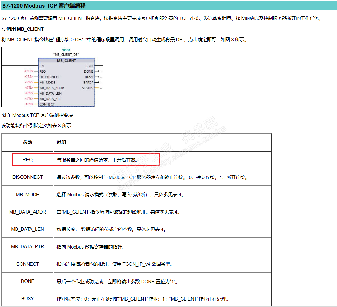Viewport: 337px width, 307px height.
Task: Click the description '与服务器之间的通信请求,上升沿有效。'
Action: [x=97, y=160]
